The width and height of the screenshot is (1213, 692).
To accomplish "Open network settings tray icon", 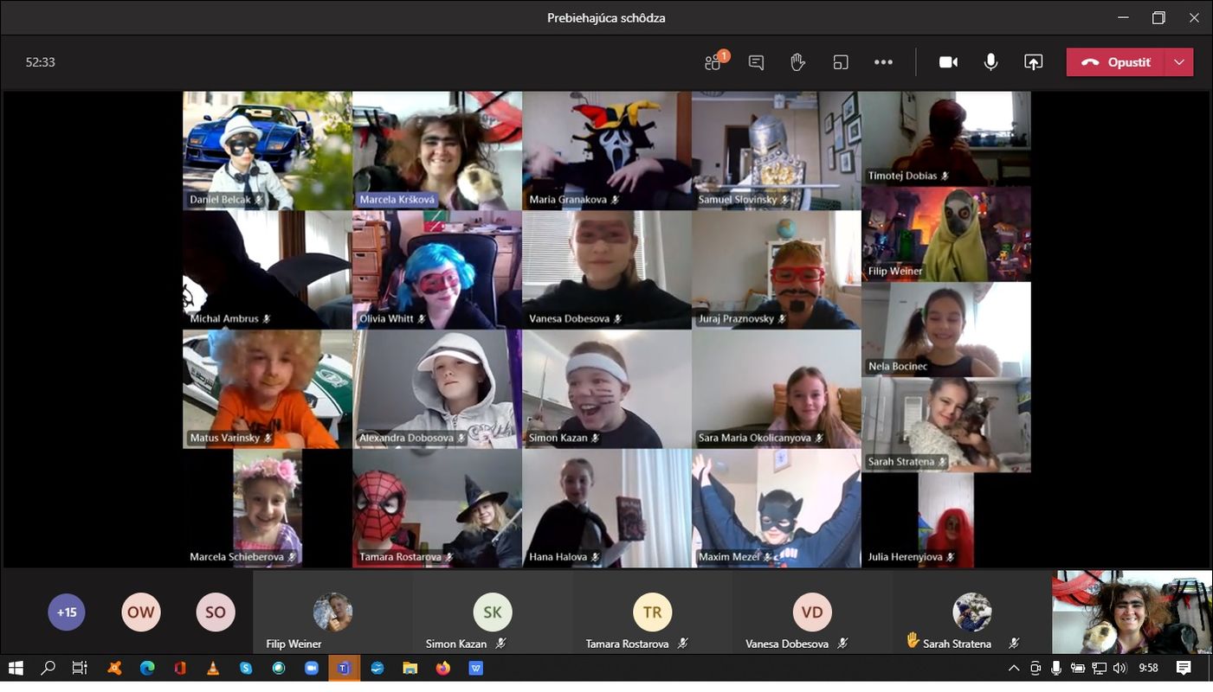I will click(x=1099, y=668).
